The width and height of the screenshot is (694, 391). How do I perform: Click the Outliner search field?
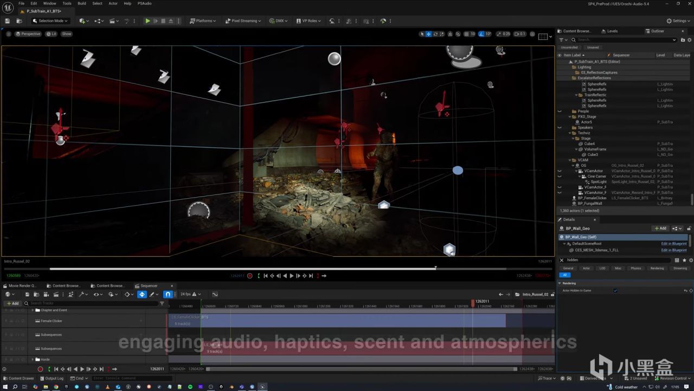624,40
